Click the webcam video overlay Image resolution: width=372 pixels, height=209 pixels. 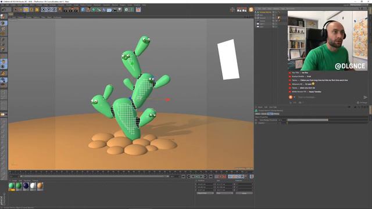[x=327, y=41]
